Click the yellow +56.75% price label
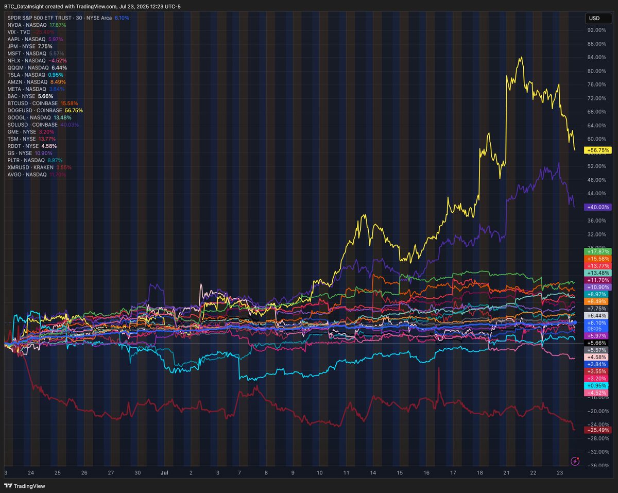 (597, 150)
